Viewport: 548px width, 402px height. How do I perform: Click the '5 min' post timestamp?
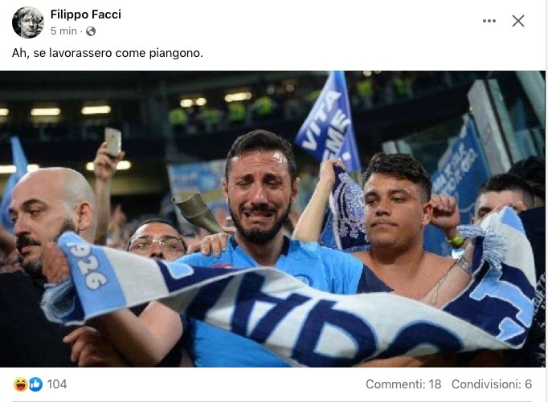click(63, 31)
